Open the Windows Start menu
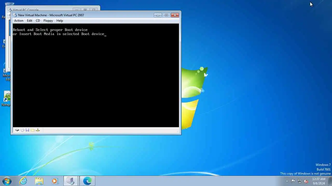332x186 pixels. pos(7,181)
